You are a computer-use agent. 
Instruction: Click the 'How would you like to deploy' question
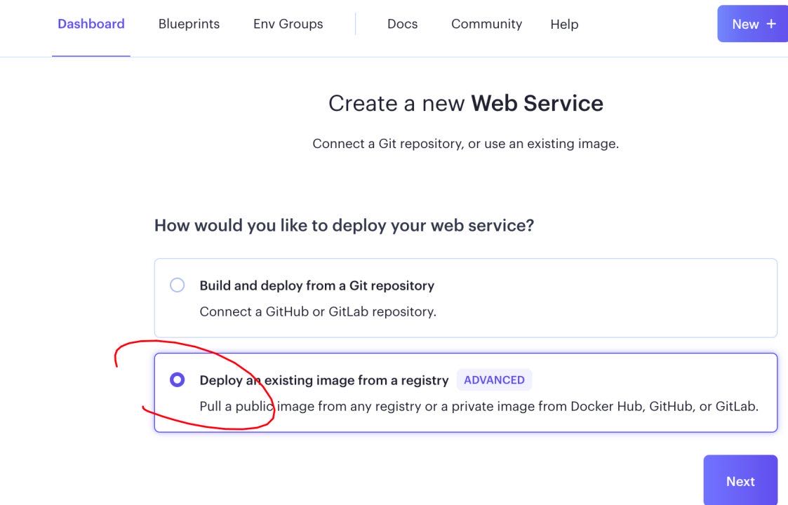click(x=344, y=226)
